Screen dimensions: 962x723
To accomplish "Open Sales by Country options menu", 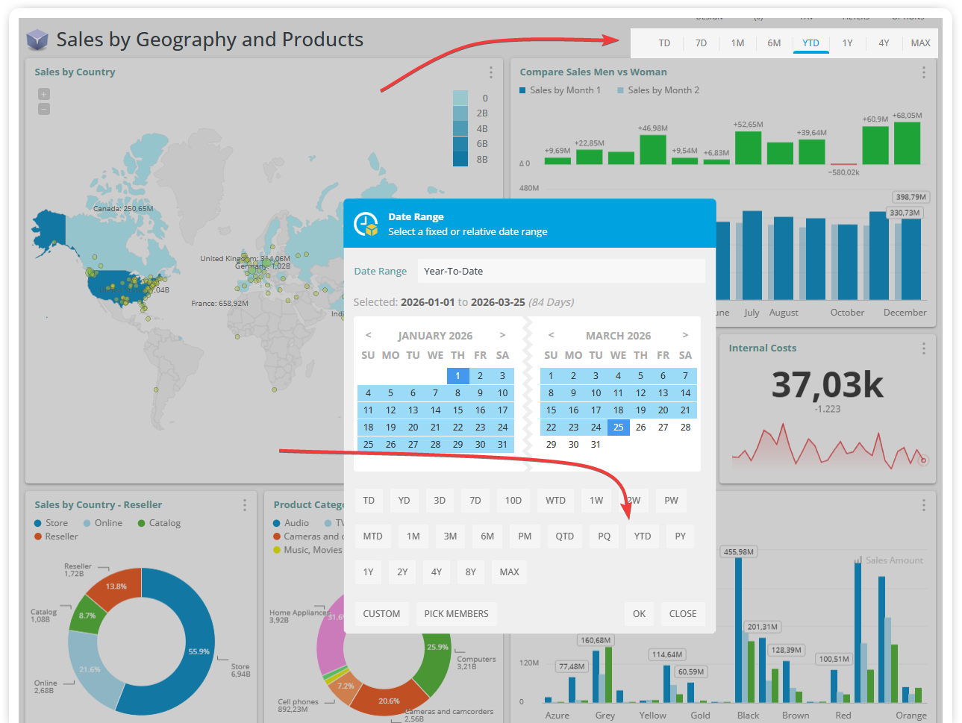I will 490,72.
